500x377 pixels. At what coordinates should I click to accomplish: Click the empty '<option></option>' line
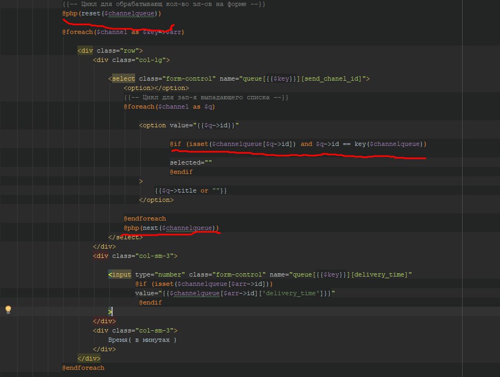[156, 88]
